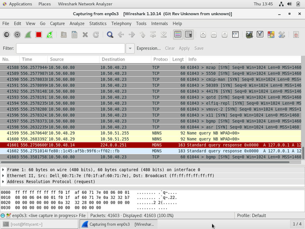The width and height of the screenshot is (305, 229).
Task: Open coloring rules icon
Action: [x=271, y=35]
